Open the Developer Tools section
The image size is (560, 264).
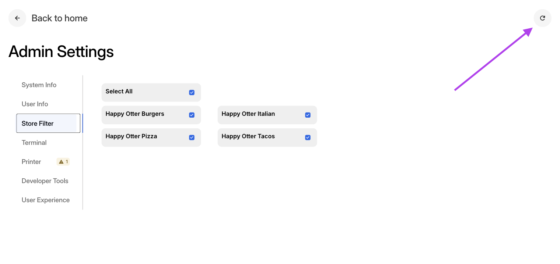coord(45,181)
